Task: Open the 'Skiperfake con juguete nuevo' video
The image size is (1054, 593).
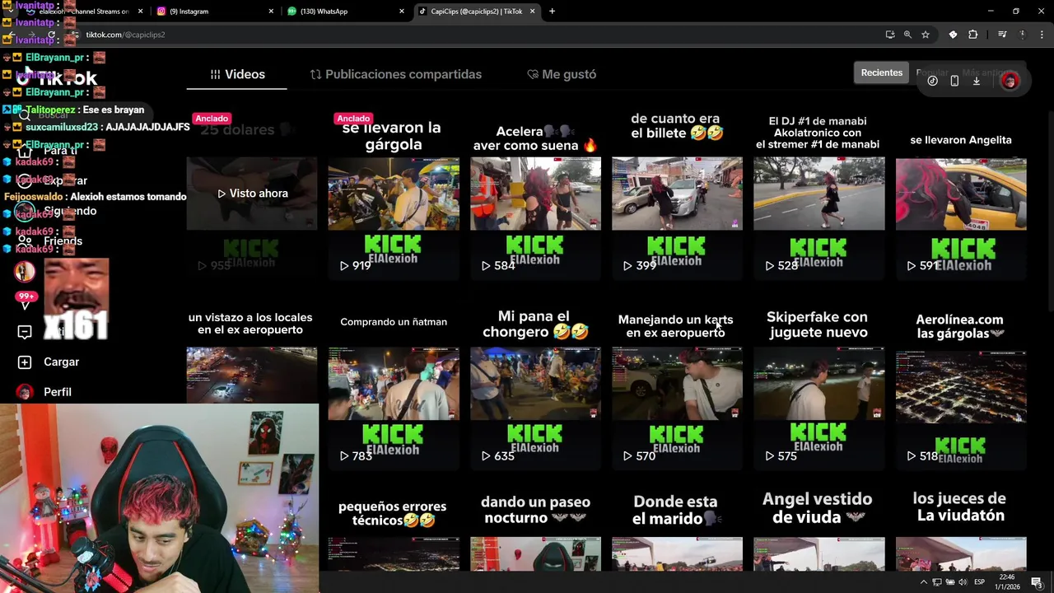Action: (819, 384)
